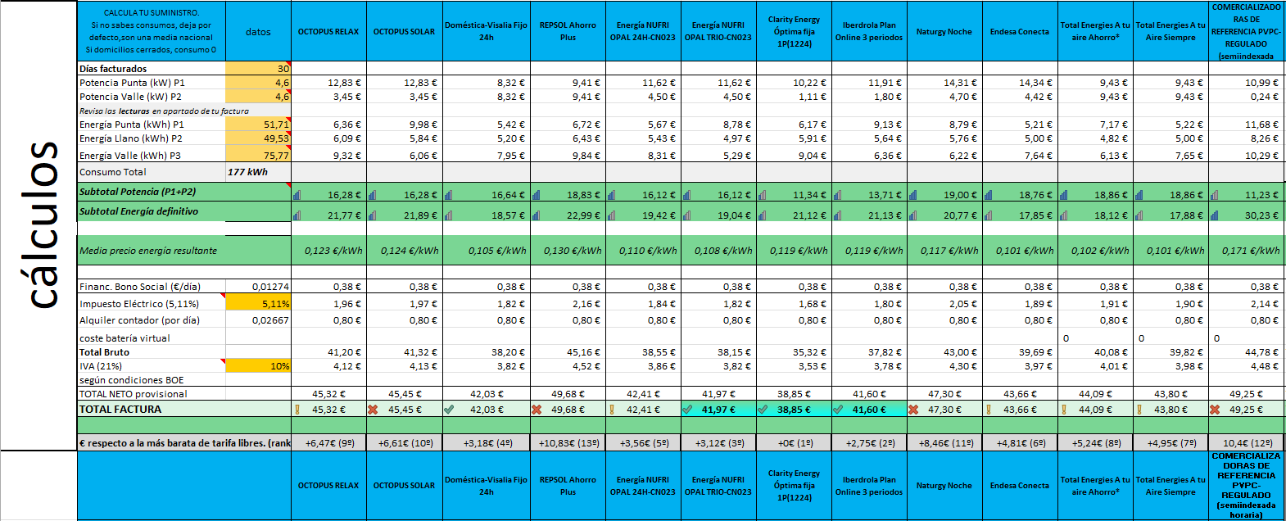1286x521 pixels.
Task: Click the exclamation icon beside 45,32 € in TOTAL FACTURA
Action: click(x=297, y=410)
